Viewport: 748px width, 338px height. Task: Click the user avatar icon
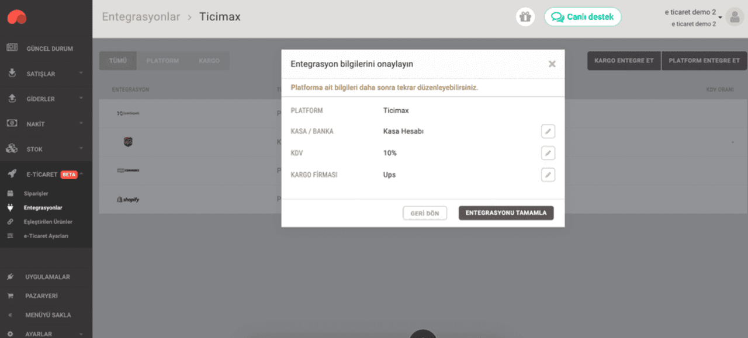tap(734, 17)
